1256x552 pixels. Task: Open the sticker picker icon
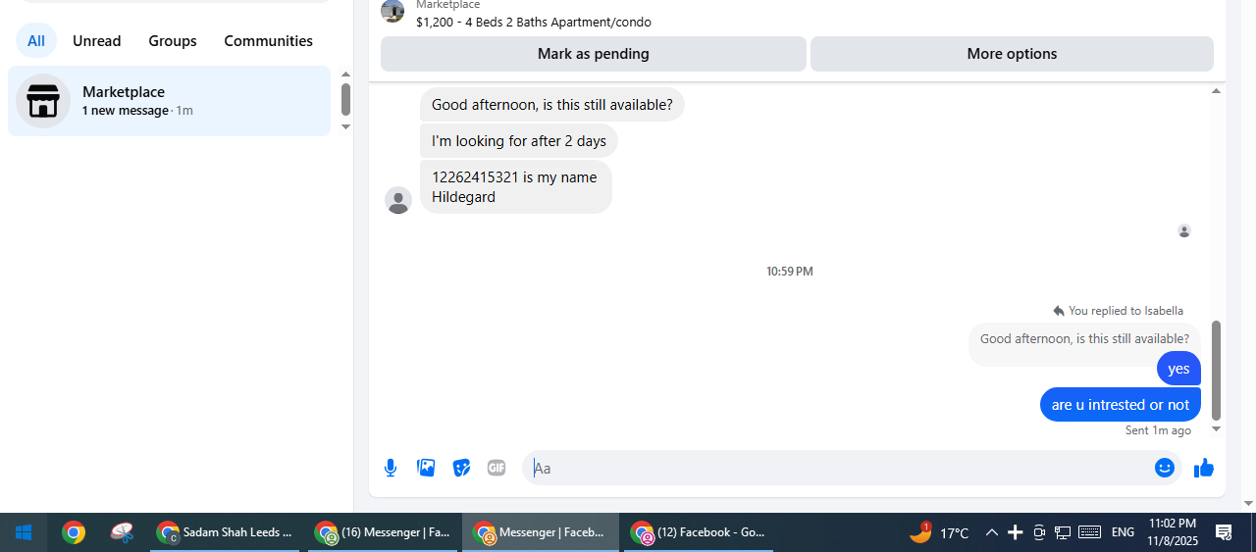(461, 468)
